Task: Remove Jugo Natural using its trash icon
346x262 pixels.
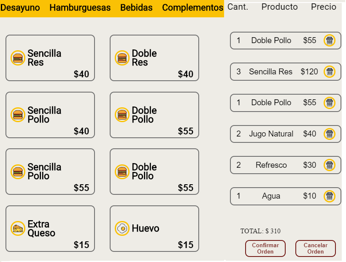Action: 330,134
